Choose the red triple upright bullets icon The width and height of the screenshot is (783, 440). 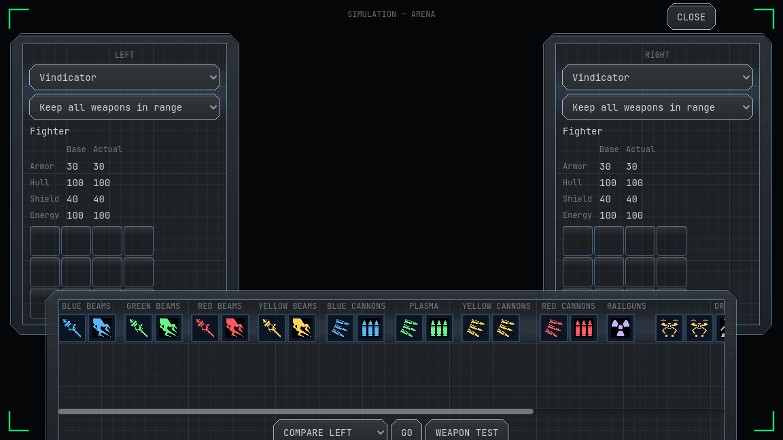click(584, 328)
